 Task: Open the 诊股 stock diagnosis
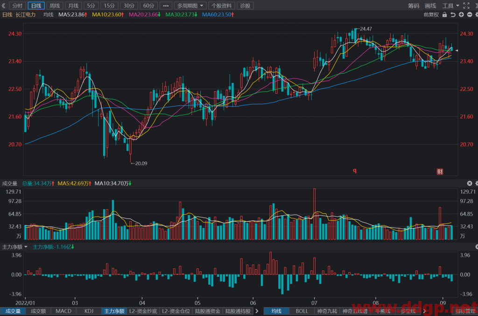pos(245,6)
